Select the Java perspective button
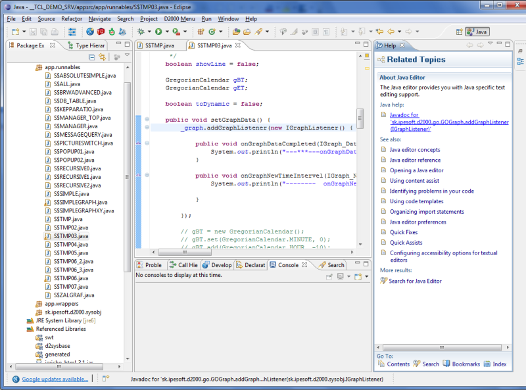The image size is (526, 390). (x=477, y=32)
